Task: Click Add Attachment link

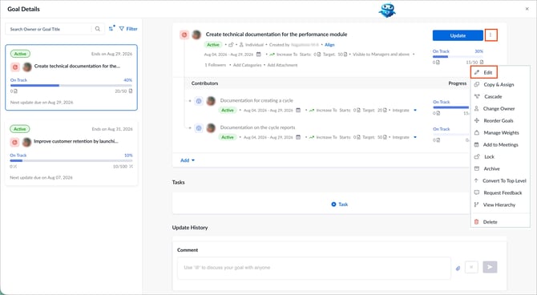Action: click(x=282, y=65)
